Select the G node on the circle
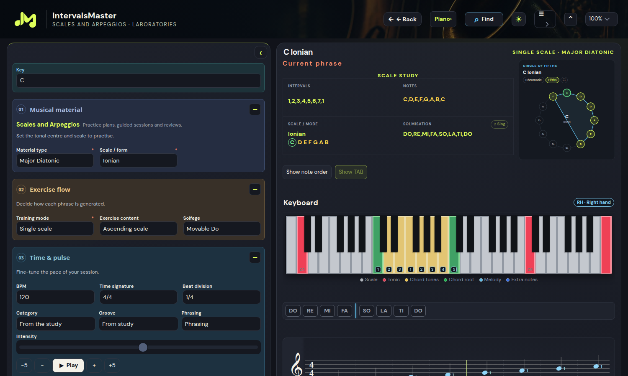Image resolution: width=628 pixels, height=376 pixels. point(581,97)
